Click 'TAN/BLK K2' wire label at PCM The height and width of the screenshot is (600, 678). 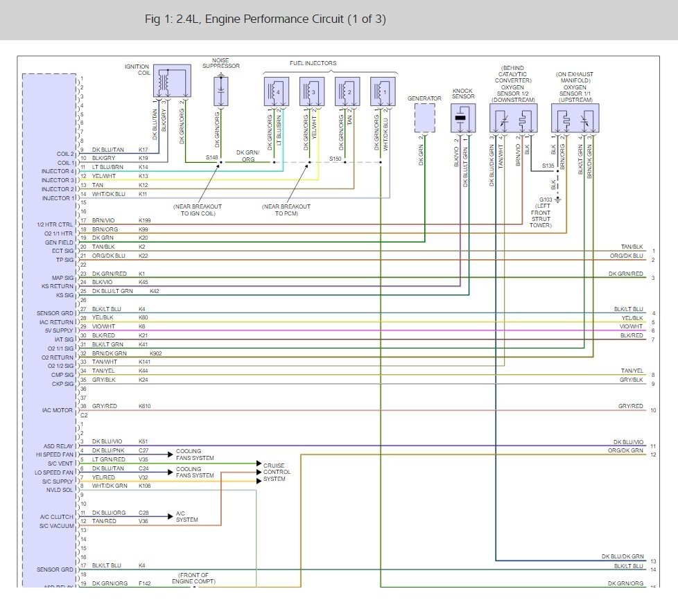(119, 247)
